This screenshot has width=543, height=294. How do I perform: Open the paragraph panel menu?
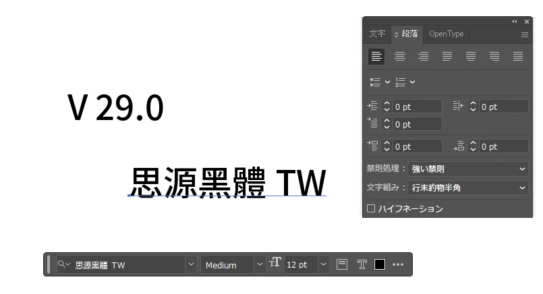[x=524, y=34]
